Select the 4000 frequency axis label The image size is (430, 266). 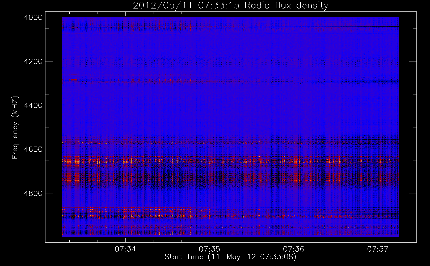(x=33, y=17)
